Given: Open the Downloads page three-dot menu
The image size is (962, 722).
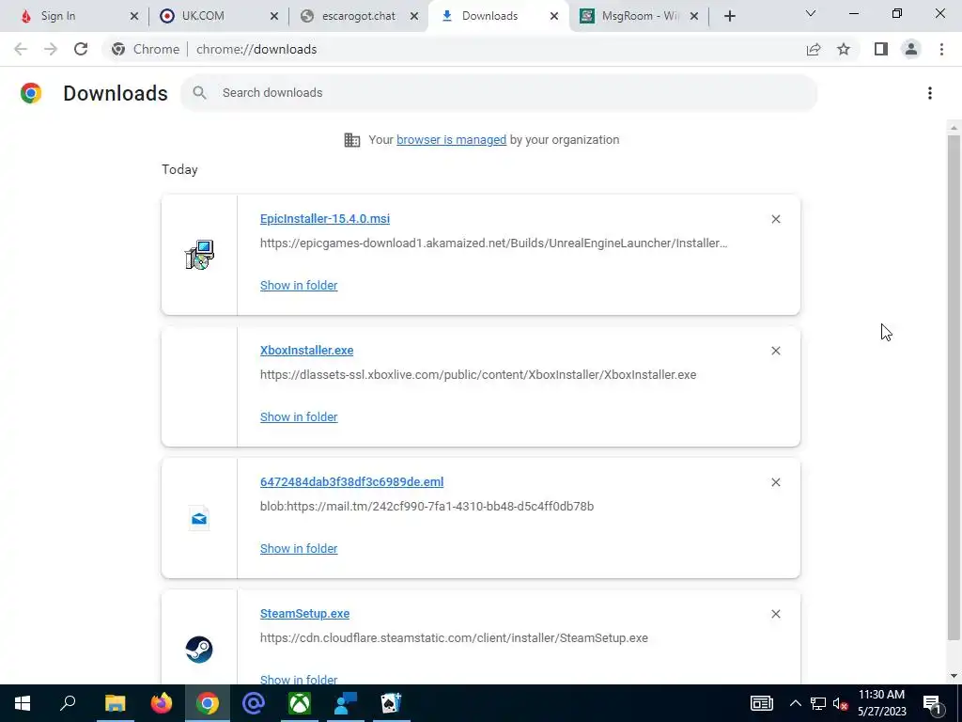Looking at the screenshot, I should pos(929,93).
